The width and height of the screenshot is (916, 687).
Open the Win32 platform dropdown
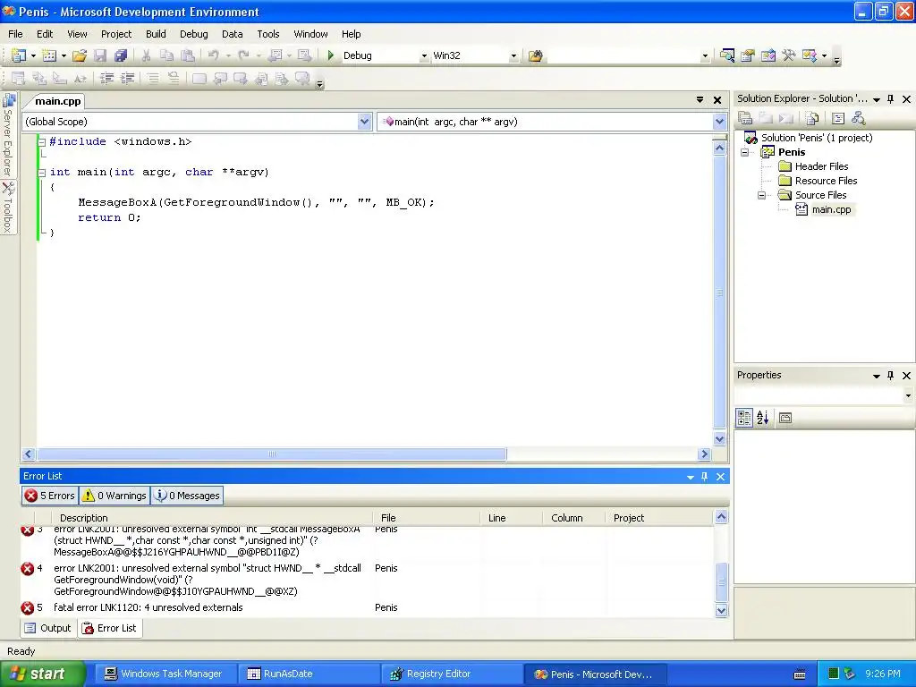(513, 56)
